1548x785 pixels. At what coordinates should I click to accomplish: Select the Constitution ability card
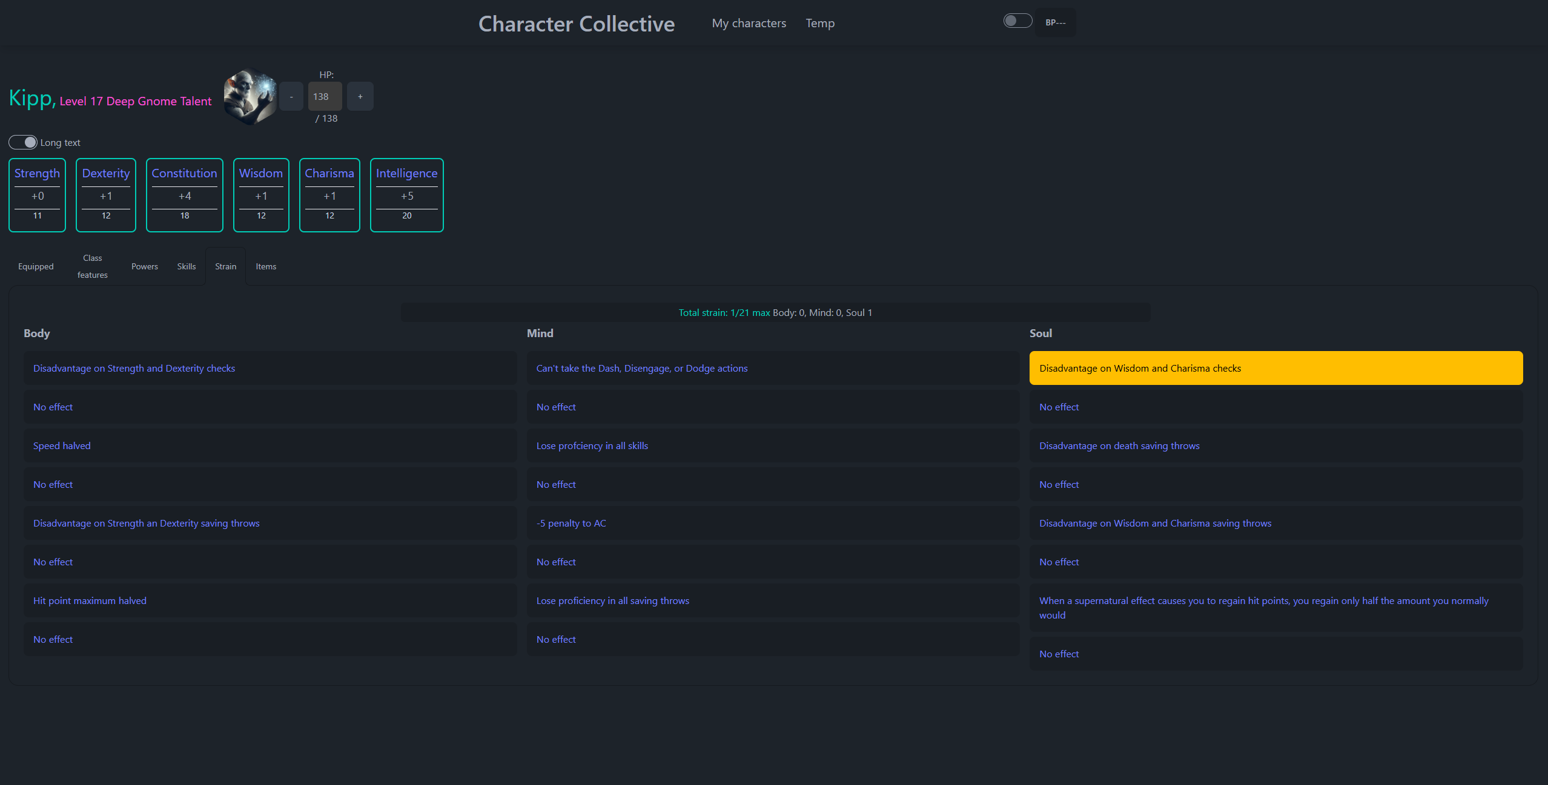point(184,195)
